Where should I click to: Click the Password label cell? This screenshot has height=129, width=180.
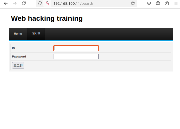32,56
